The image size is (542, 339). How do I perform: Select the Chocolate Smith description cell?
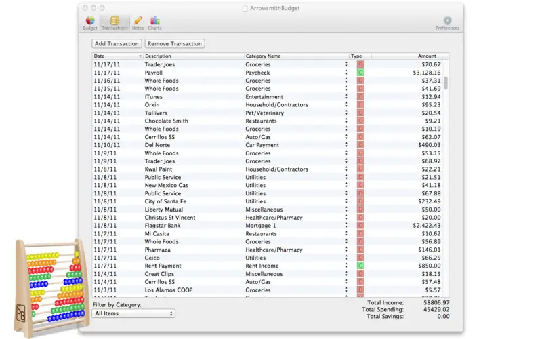[x=166, y=121]
